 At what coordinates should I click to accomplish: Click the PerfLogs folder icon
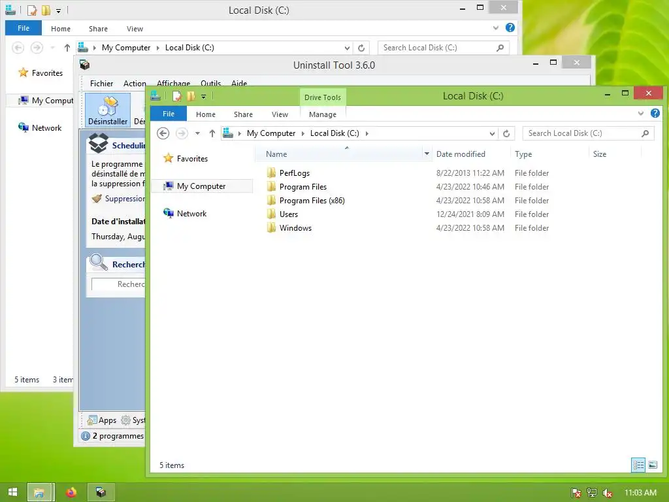[x=271, y=173]
